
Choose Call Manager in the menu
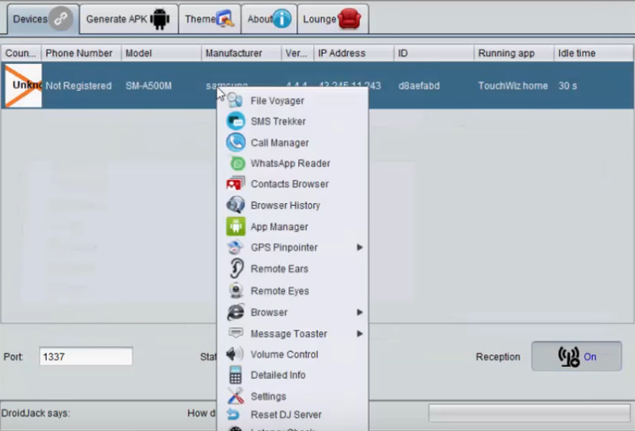[293, 142]
